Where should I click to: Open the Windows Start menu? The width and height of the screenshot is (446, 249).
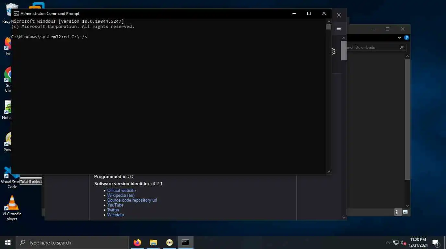[x=8, y=243]
